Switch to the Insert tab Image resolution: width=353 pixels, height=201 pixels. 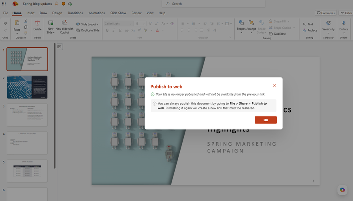point(30,13)
